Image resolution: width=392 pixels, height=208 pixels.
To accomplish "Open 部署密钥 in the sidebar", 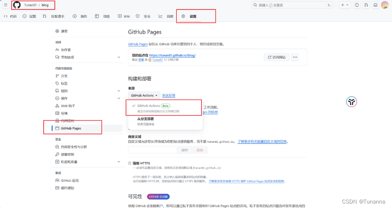I will [65, 154].
